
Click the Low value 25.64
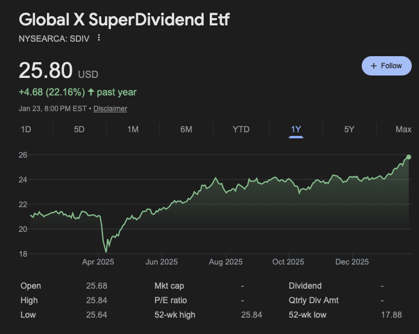[x=96, y=315]
